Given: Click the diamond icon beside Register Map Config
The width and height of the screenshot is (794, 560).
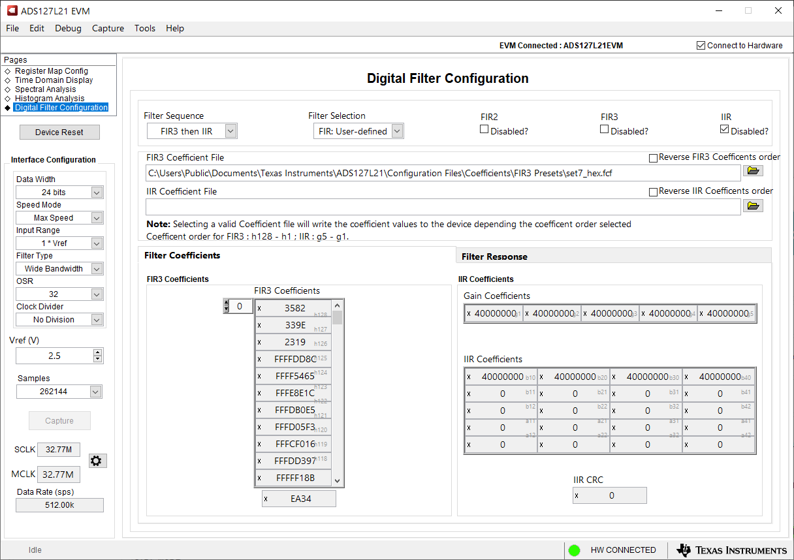Looking at the screenshot, I should [x=7, y=70].
